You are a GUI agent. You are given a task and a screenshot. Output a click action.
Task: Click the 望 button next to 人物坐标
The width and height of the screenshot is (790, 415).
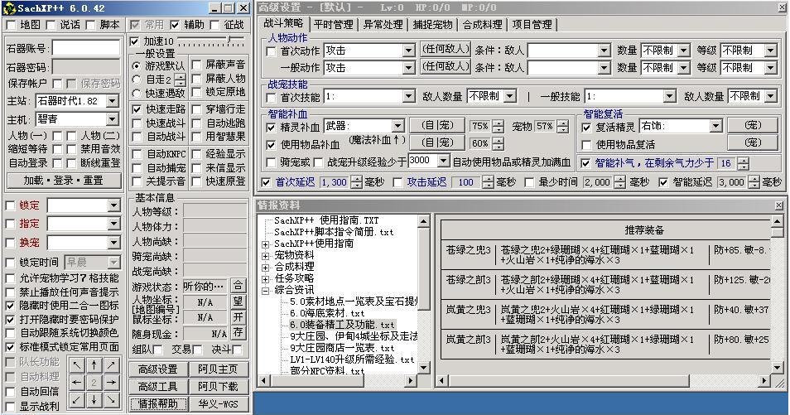tap(238, 302)
